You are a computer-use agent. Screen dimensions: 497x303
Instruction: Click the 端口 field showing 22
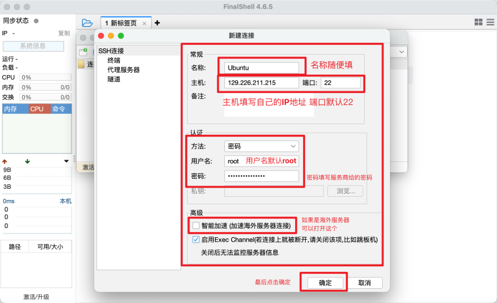pos(340,83)
